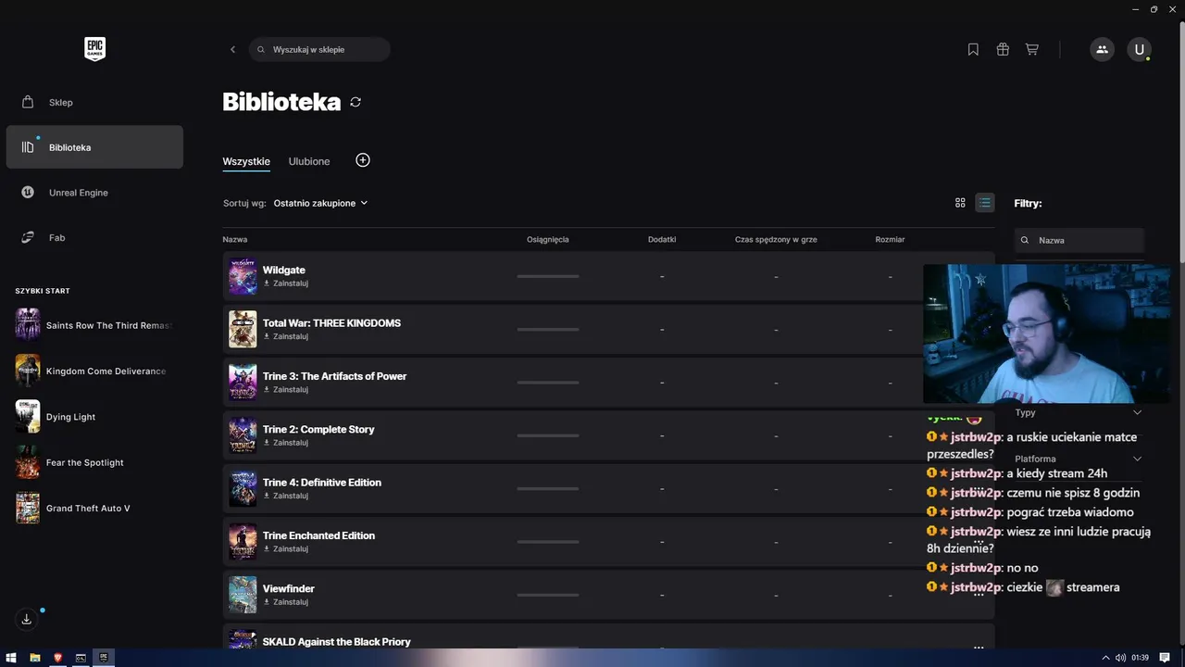Open the shopping cart

click(1031, 49)
